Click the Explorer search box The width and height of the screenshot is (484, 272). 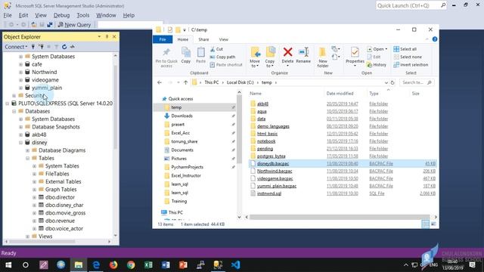[417, 82]
